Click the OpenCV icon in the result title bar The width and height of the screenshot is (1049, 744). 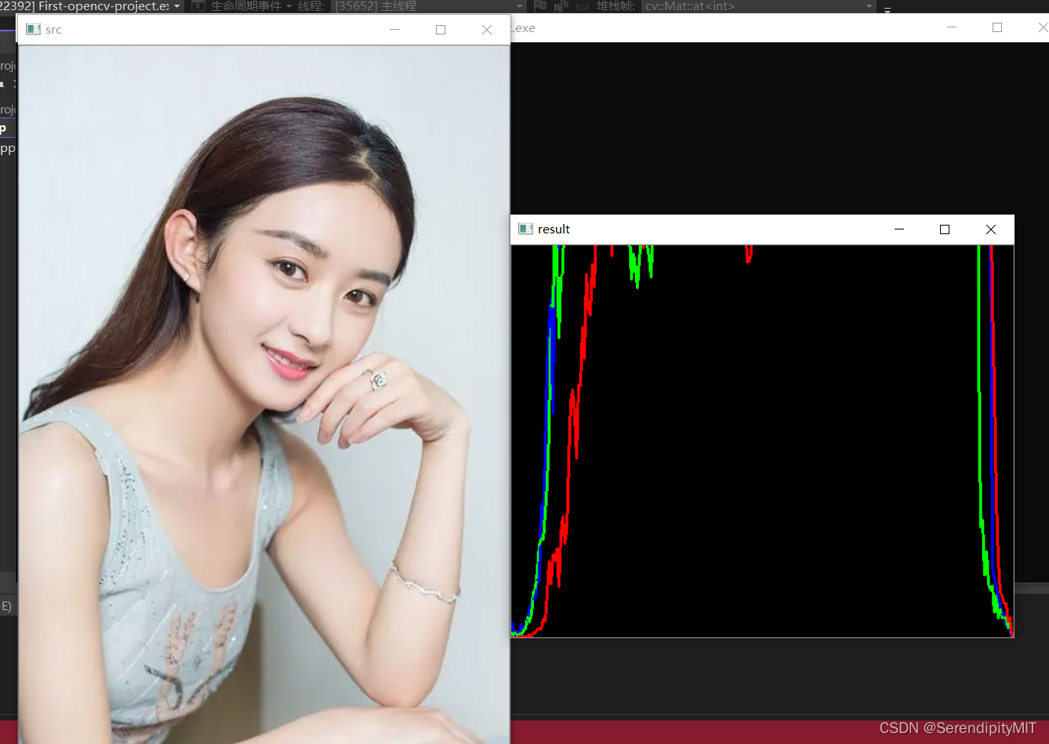pyautogui.click(x=525, y=229)
